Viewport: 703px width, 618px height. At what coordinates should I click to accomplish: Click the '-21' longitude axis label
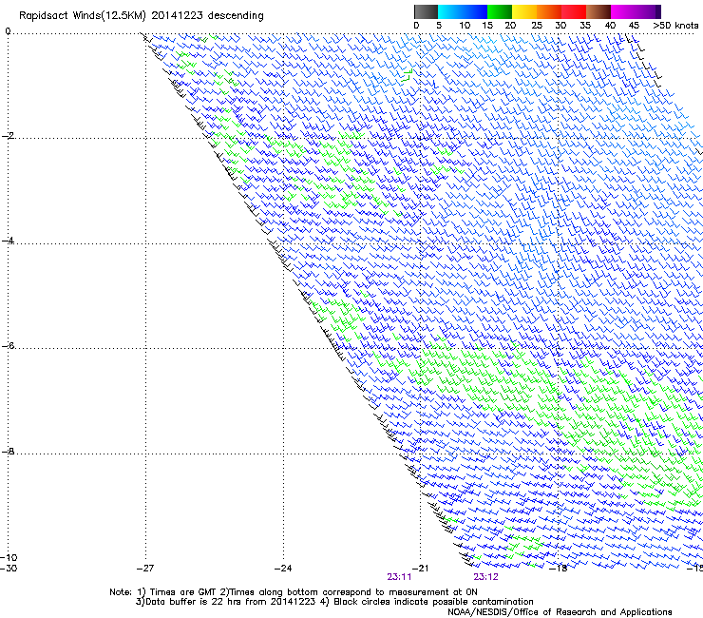click(420, 569)
